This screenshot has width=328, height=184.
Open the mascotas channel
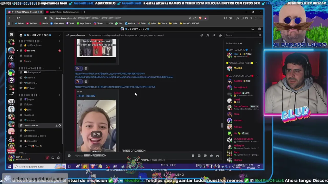(40, 141)
